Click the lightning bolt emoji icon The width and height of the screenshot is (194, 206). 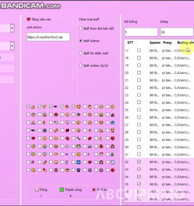tap(90, 131)
